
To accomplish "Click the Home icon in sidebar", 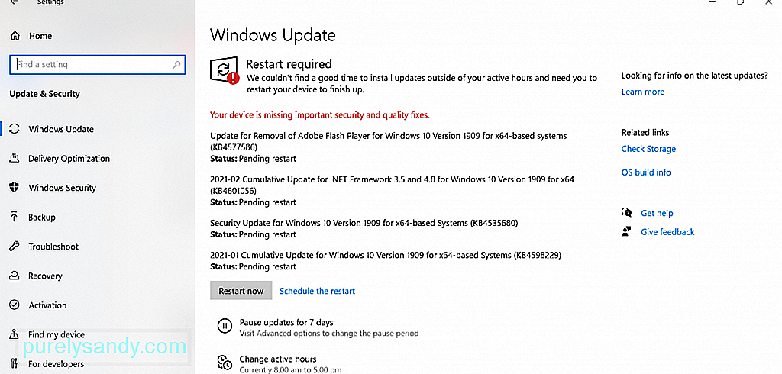I will (15, 36).
